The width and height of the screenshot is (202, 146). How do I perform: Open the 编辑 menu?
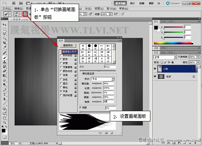click(19, 9)
